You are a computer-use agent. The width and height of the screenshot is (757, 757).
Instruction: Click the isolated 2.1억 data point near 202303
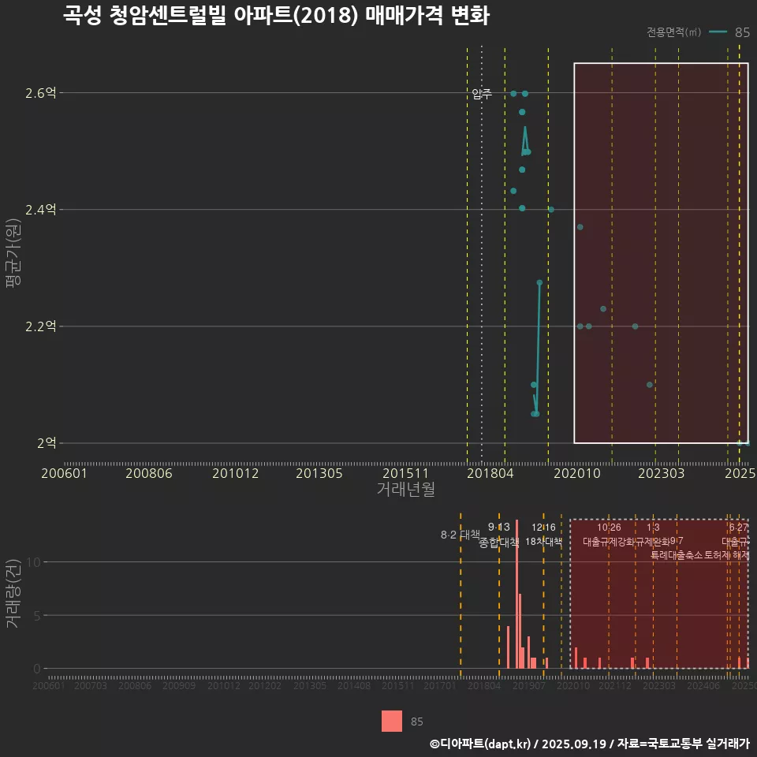tap(649, 385)
